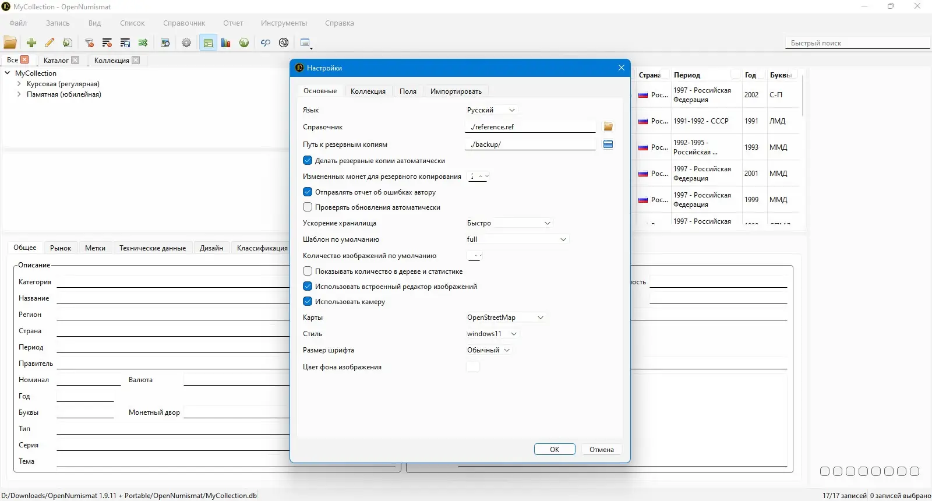932x501 pixels.
Task: Disable sending error reports to author
Action: 308,192
